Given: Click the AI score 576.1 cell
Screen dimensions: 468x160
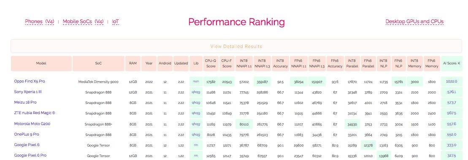Looking at the screenshot, I should pyautogui.click(x=451, y=92).
